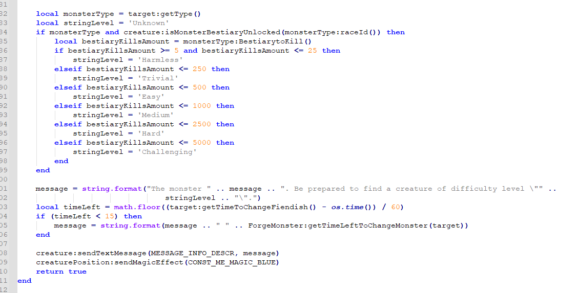Select the 'Easy' string
578x293 pixels.
[x=151, y=97]
